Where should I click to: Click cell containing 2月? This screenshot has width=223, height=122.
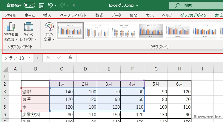(85, 84)
